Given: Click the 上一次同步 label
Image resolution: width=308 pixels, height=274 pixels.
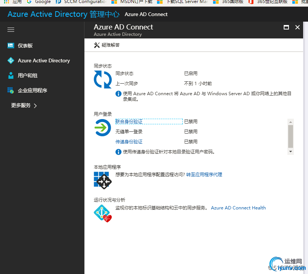Looking at the screenshot, I should coord(127,84).
